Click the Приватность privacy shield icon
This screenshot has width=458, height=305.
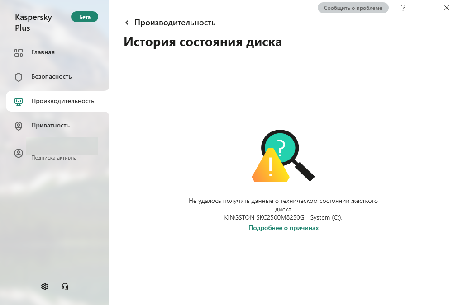[x=19, y=126]
